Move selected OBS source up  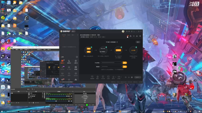pyautogui.click(x=36, y=103)
